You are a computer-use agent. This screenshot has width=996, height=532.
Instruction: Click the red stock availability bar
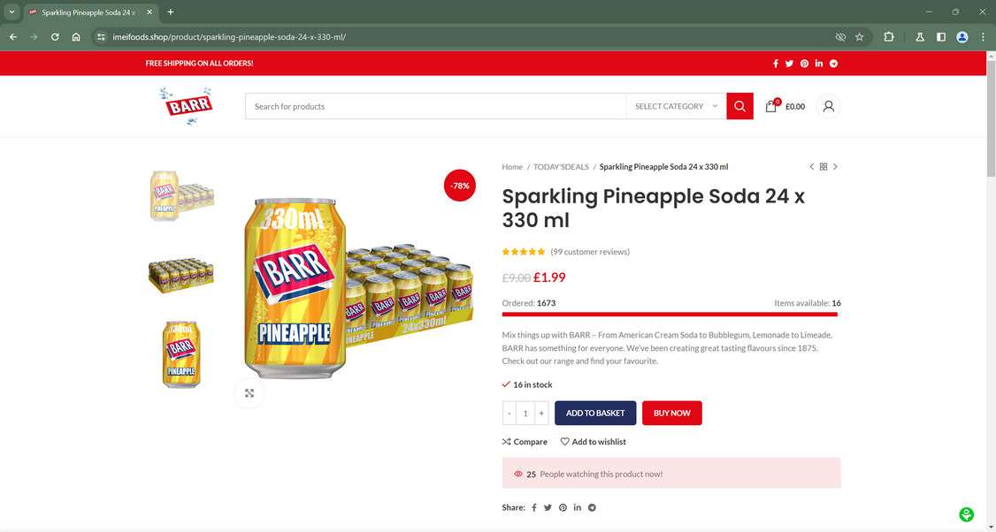tap(669, 314)
